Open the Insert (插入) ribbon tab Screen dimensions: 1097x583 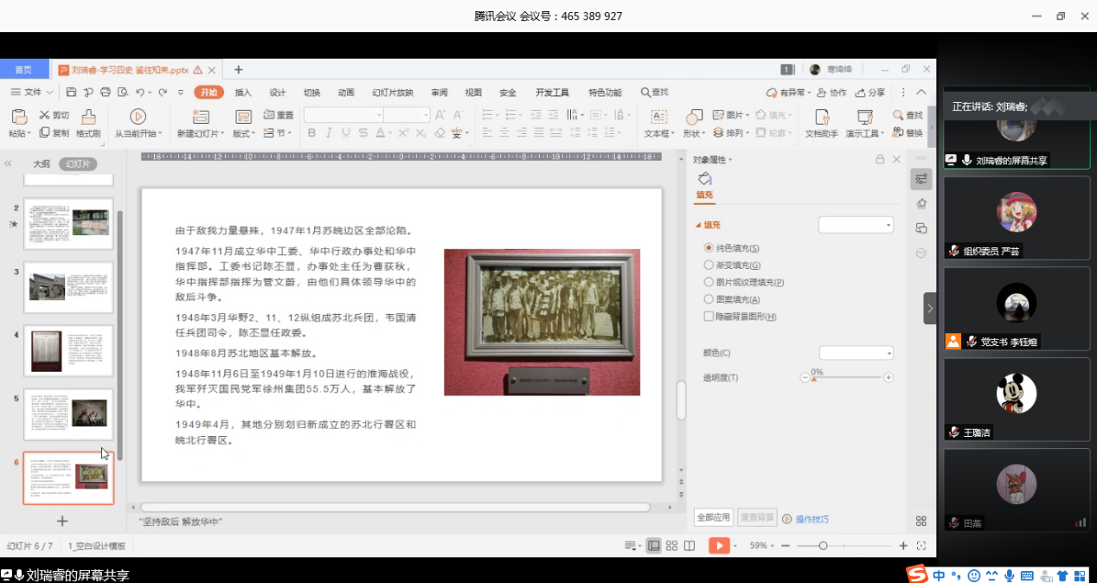(243, 93)
